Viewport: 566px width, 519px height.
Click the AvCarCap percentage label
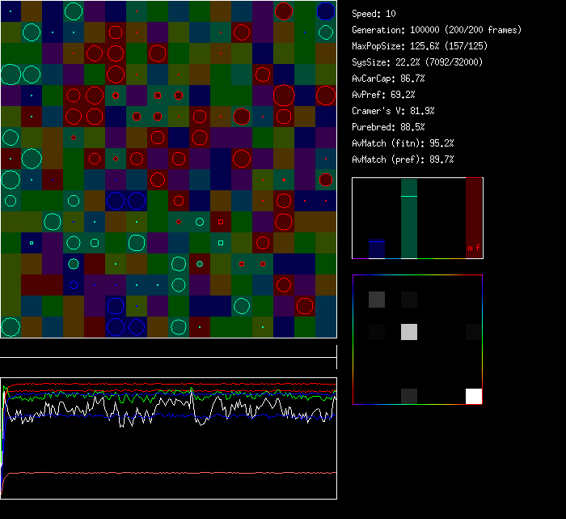point(388,79)
